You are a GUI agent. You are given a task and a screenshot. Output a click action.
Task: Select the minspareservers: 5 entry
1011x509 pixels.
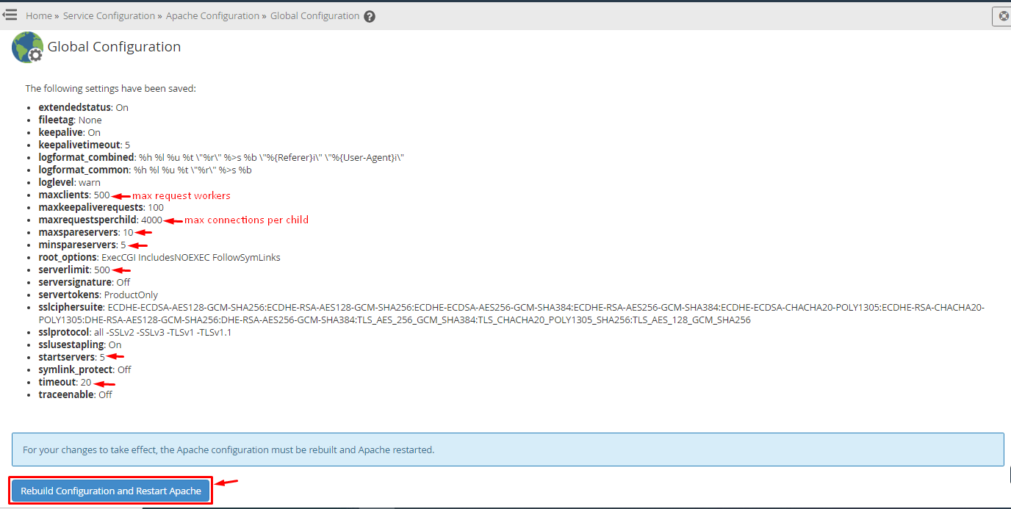[x=83, y=245]
